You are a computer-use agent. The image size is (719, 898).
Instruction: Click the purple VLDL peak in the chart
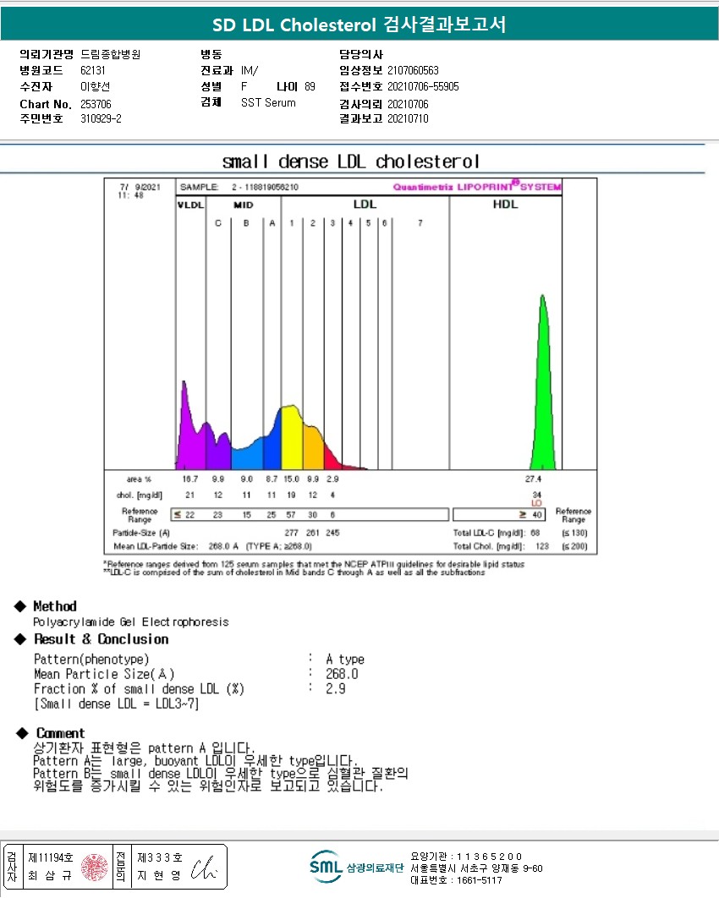point(190,425)
